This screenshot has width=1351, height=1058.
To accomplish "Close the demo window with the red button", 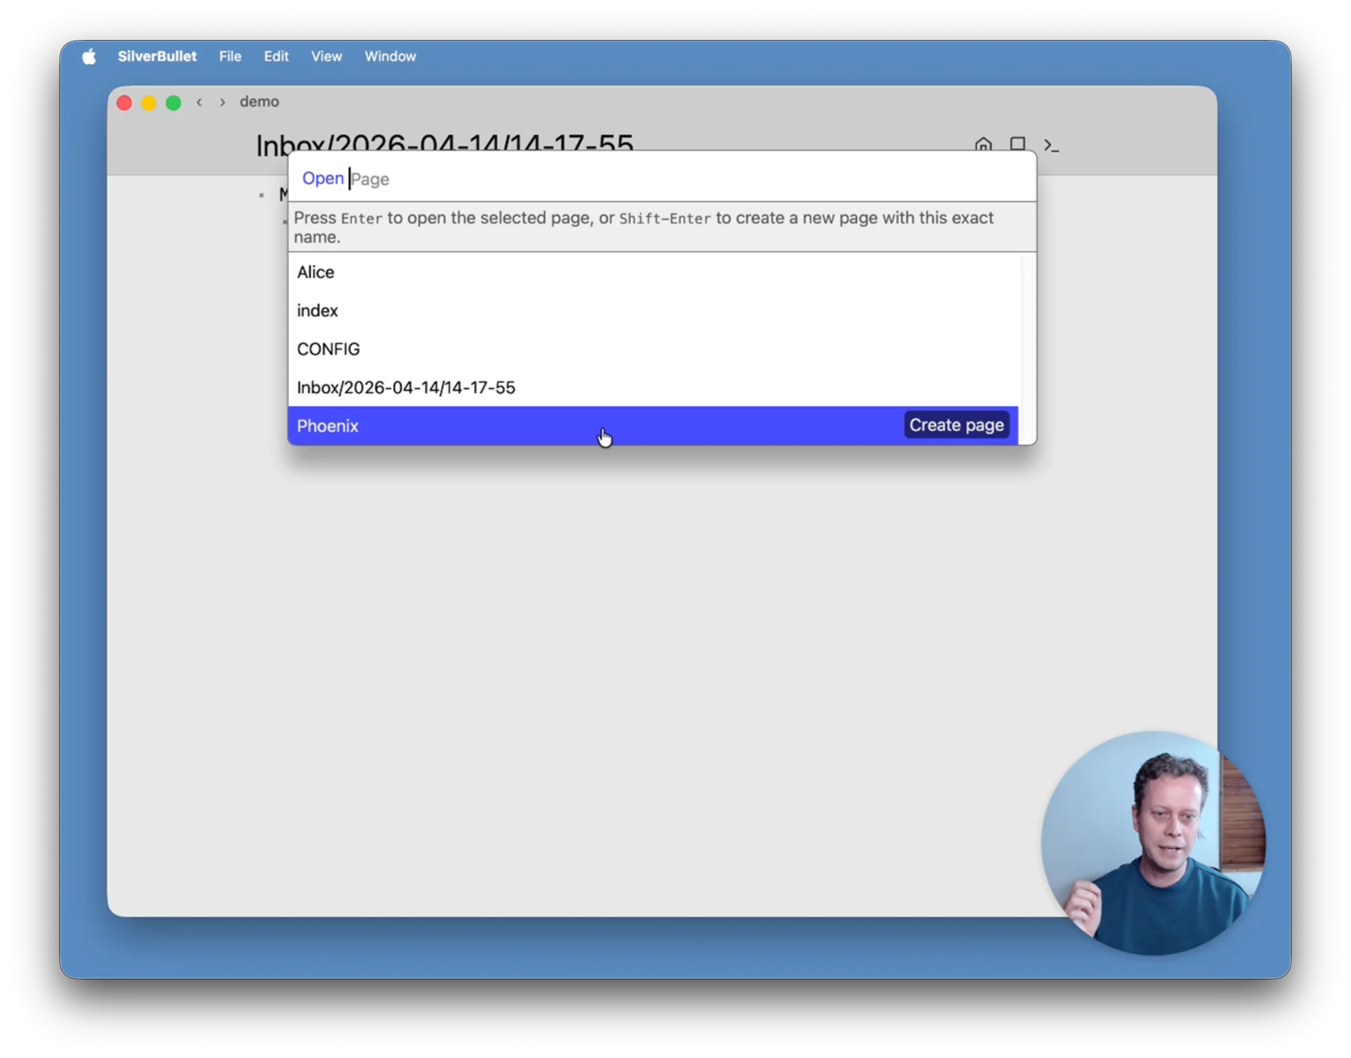I will (124, 103).
